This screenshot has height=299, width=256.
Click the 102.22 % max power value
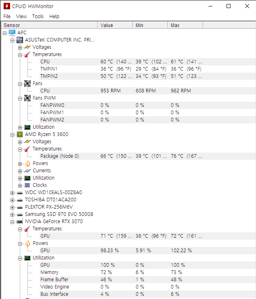pyautogui.click(x=181, y=251)
